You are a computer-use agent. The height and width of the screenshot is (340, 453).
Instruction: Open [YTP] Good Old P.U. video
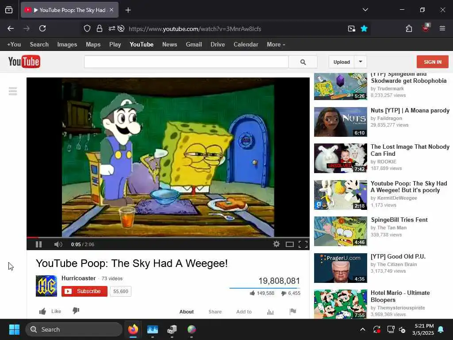click(x=398, y=256)
